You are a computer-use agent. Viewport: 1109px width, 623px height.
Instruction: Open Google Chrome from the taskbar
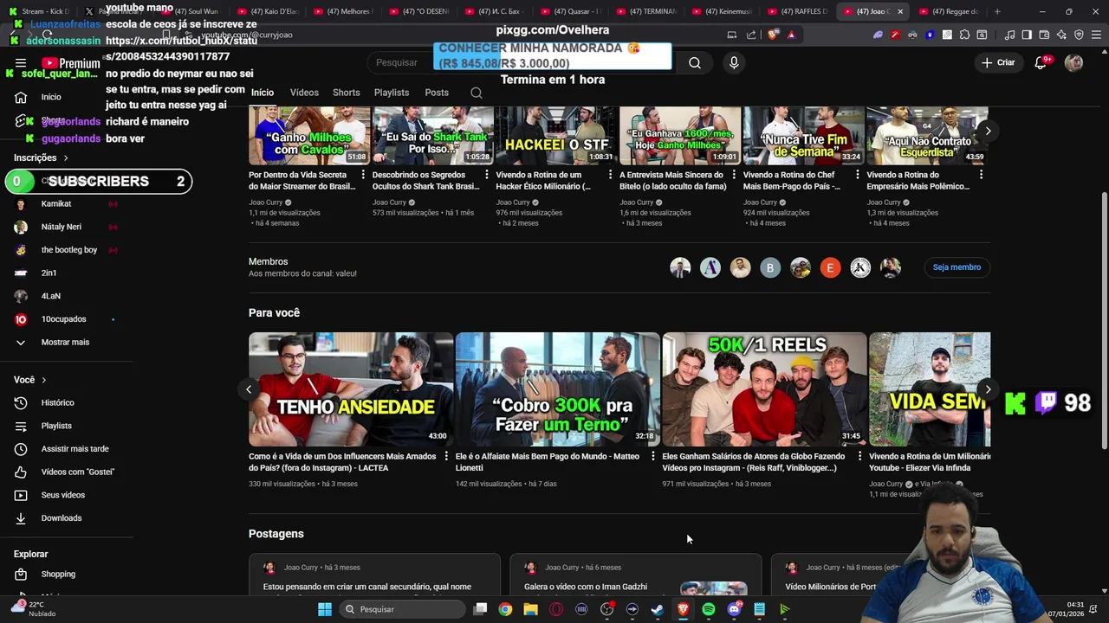click(x=505, y=609)
